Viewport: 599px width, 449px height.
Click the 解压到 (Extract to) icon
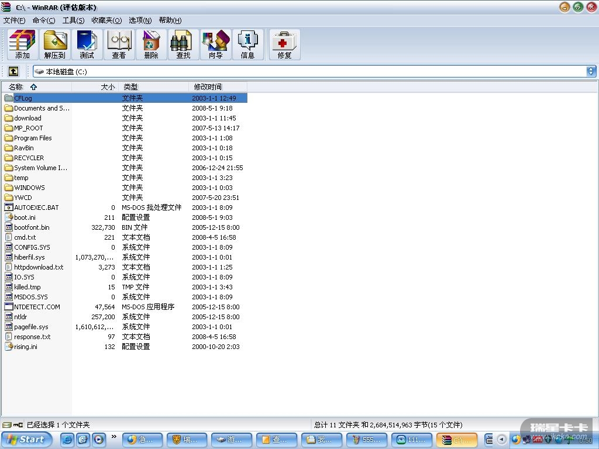pyautogui.click(x=55, y=44)
